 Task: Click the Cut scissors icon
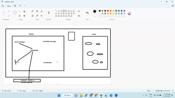point(8,11)
